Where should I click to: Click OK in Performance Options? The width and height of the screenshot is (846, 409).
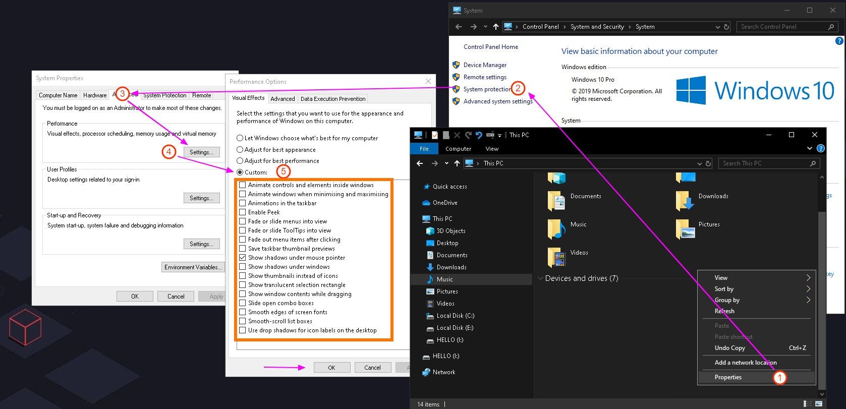[x=331, y=368]
